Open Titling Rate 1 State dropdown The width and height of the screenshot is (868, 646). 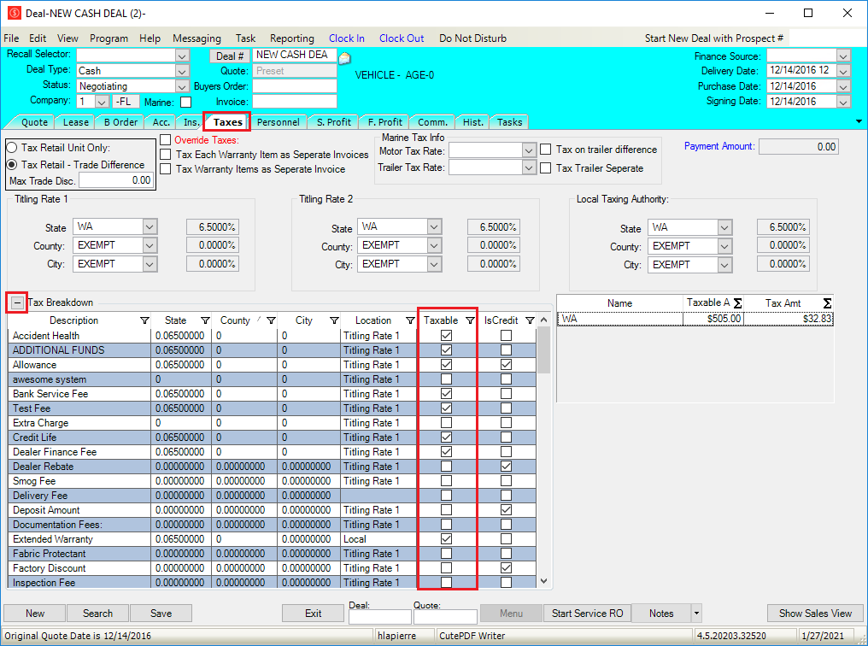point(150,227)
